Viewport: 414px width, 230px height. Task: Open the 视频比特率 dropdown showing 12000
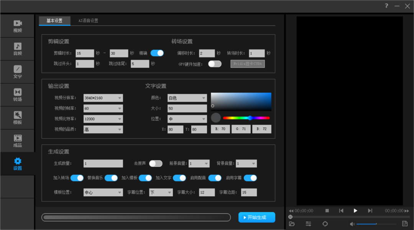103,119
